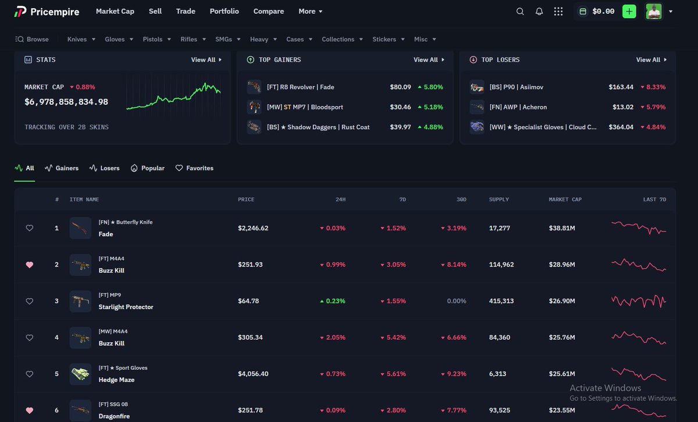Expand the Misc dropdown
The image size is (698, 422).
425,40
